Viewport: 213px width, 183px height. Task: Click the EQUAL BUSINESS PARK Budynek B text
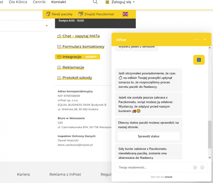coord(82,105)
